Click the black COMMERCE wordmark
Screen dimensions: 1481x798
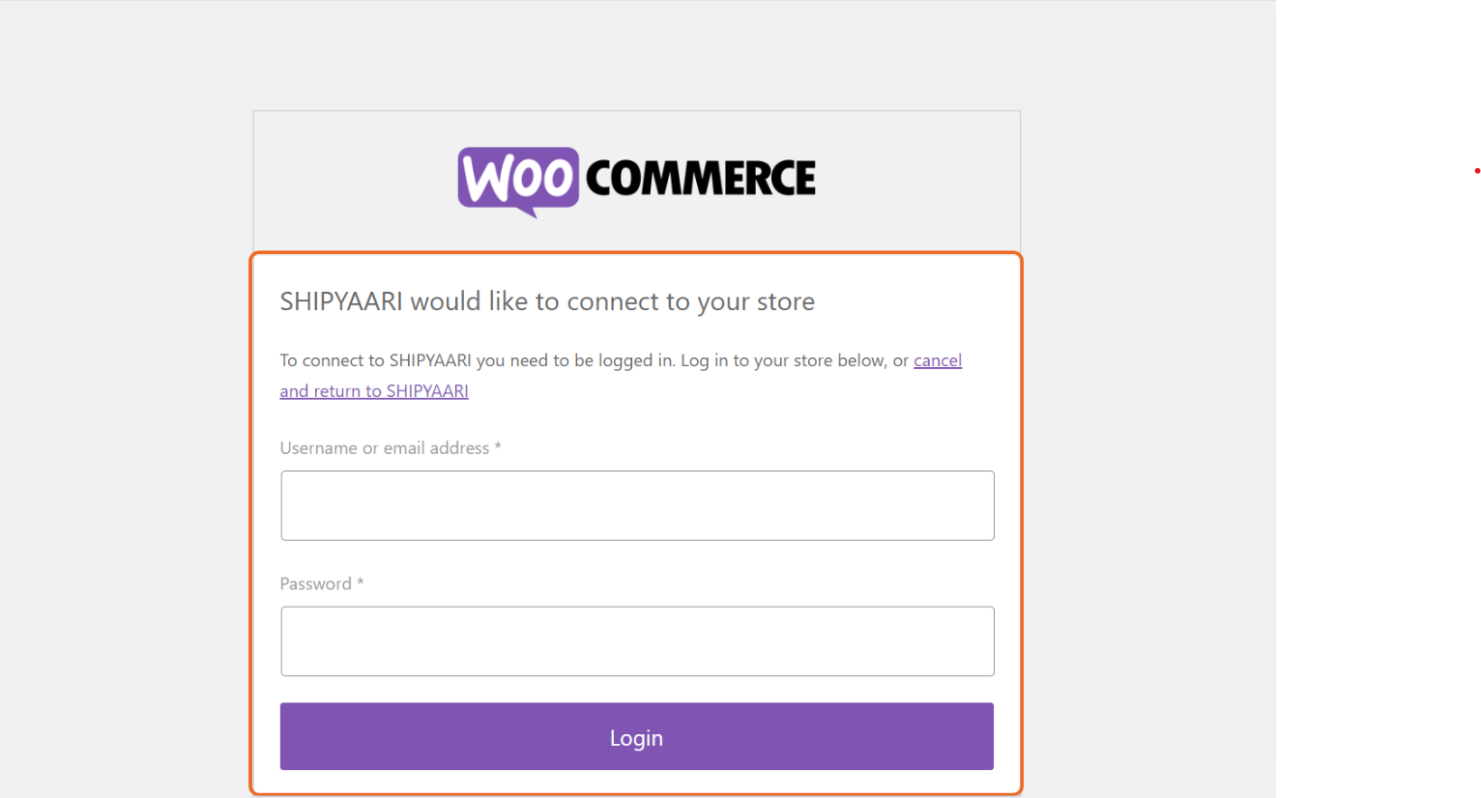[700, 179]
